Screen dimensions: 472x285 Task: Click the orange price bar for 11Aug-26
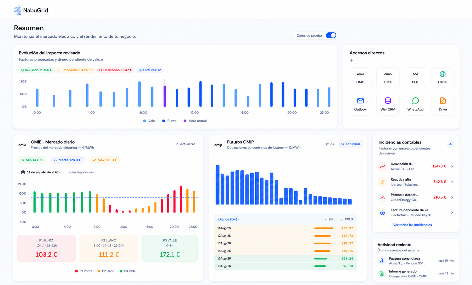coord(323,228)
